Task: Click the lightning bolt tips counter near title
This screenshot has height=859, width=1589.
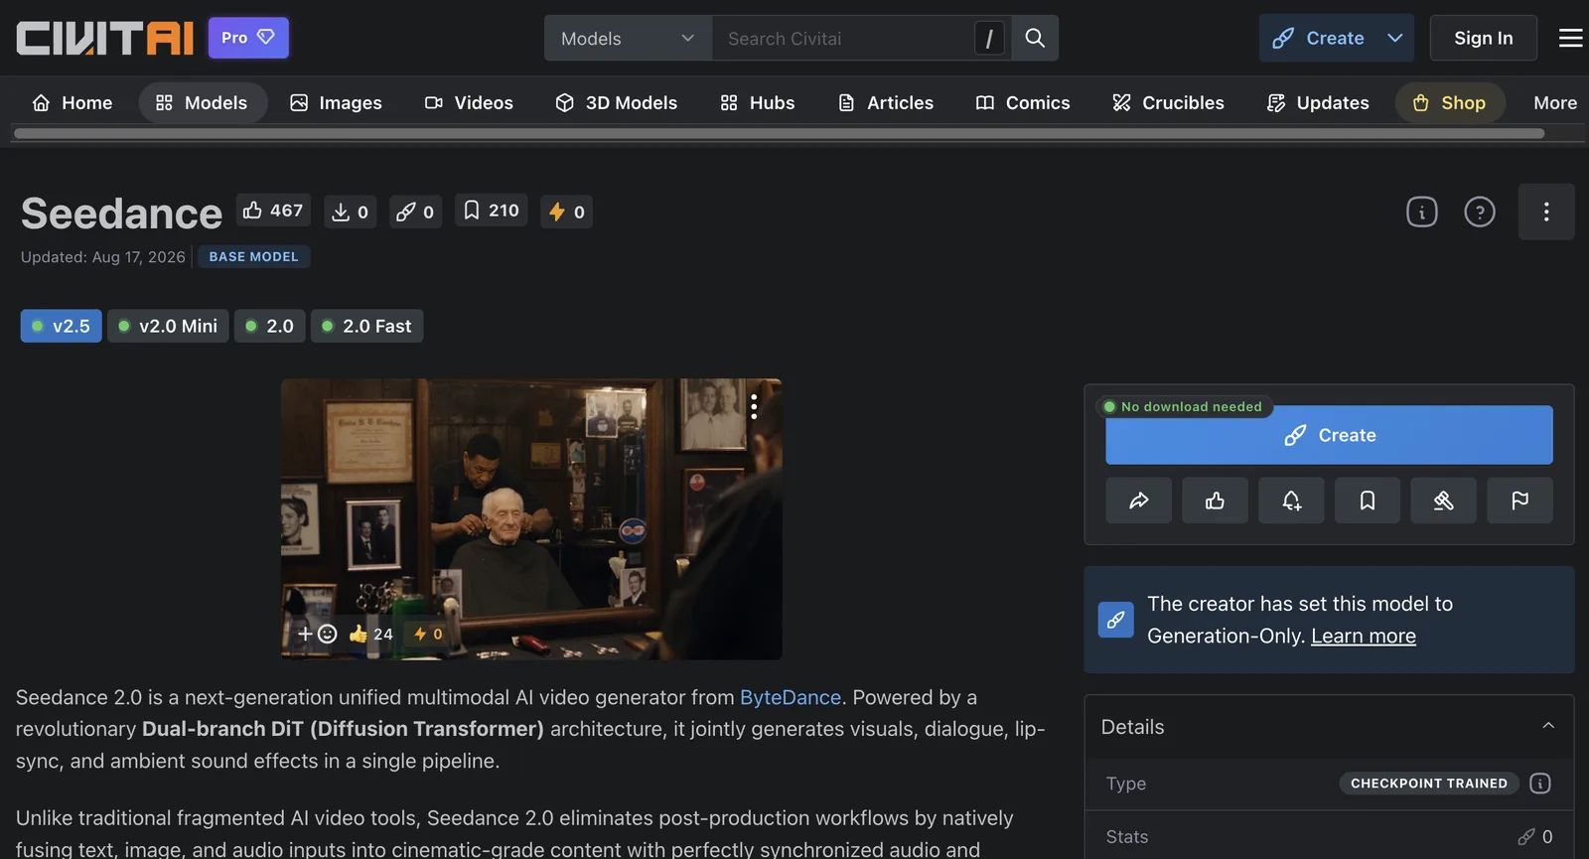Action: [x=566, y=212]
